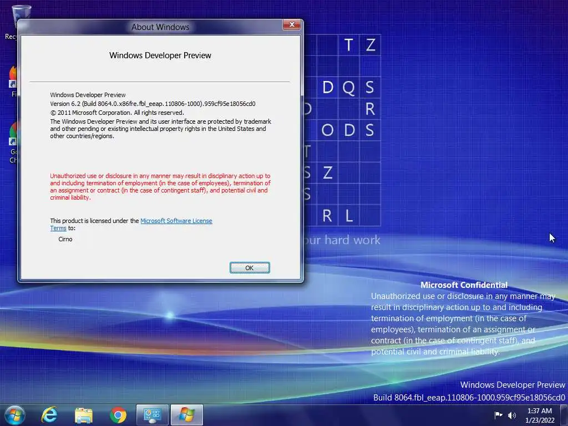Click the OK button in About Windows

tap(250, 268)
